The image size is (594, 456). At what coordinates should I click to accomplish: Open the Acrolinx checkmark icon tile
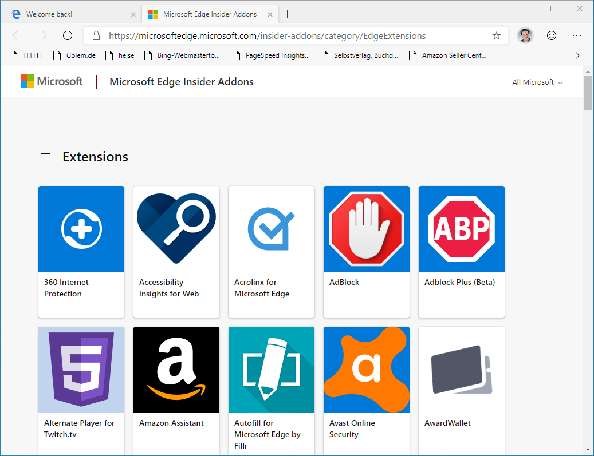pos(272,228)
